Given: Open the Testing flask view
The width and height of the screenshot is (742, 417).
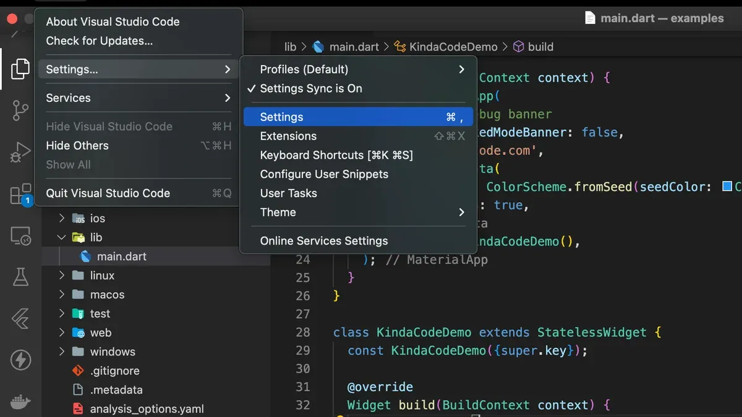Looking at the screenshot, I should pos(20,277).
